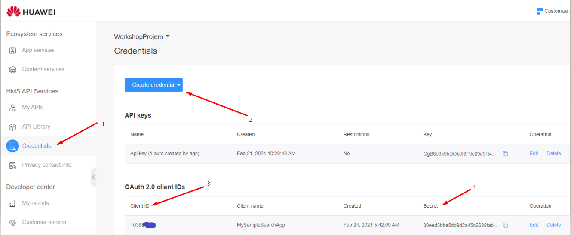Delete the auto-created API key
Screen dimensions: 571x235
click(554, 154)
